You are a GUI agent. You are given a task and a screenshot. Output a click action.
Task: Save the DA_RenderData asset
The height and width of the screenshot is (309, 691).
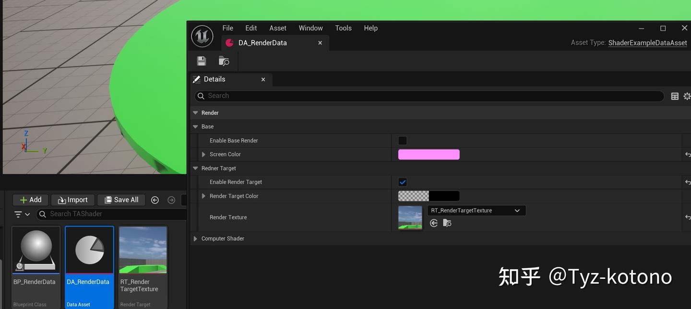pyautogui.click(x=201, y=60)
